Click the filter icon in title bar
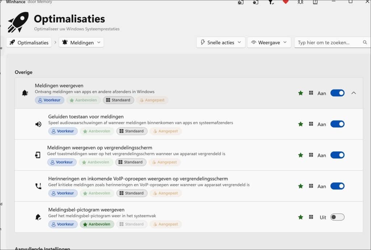 271,2
